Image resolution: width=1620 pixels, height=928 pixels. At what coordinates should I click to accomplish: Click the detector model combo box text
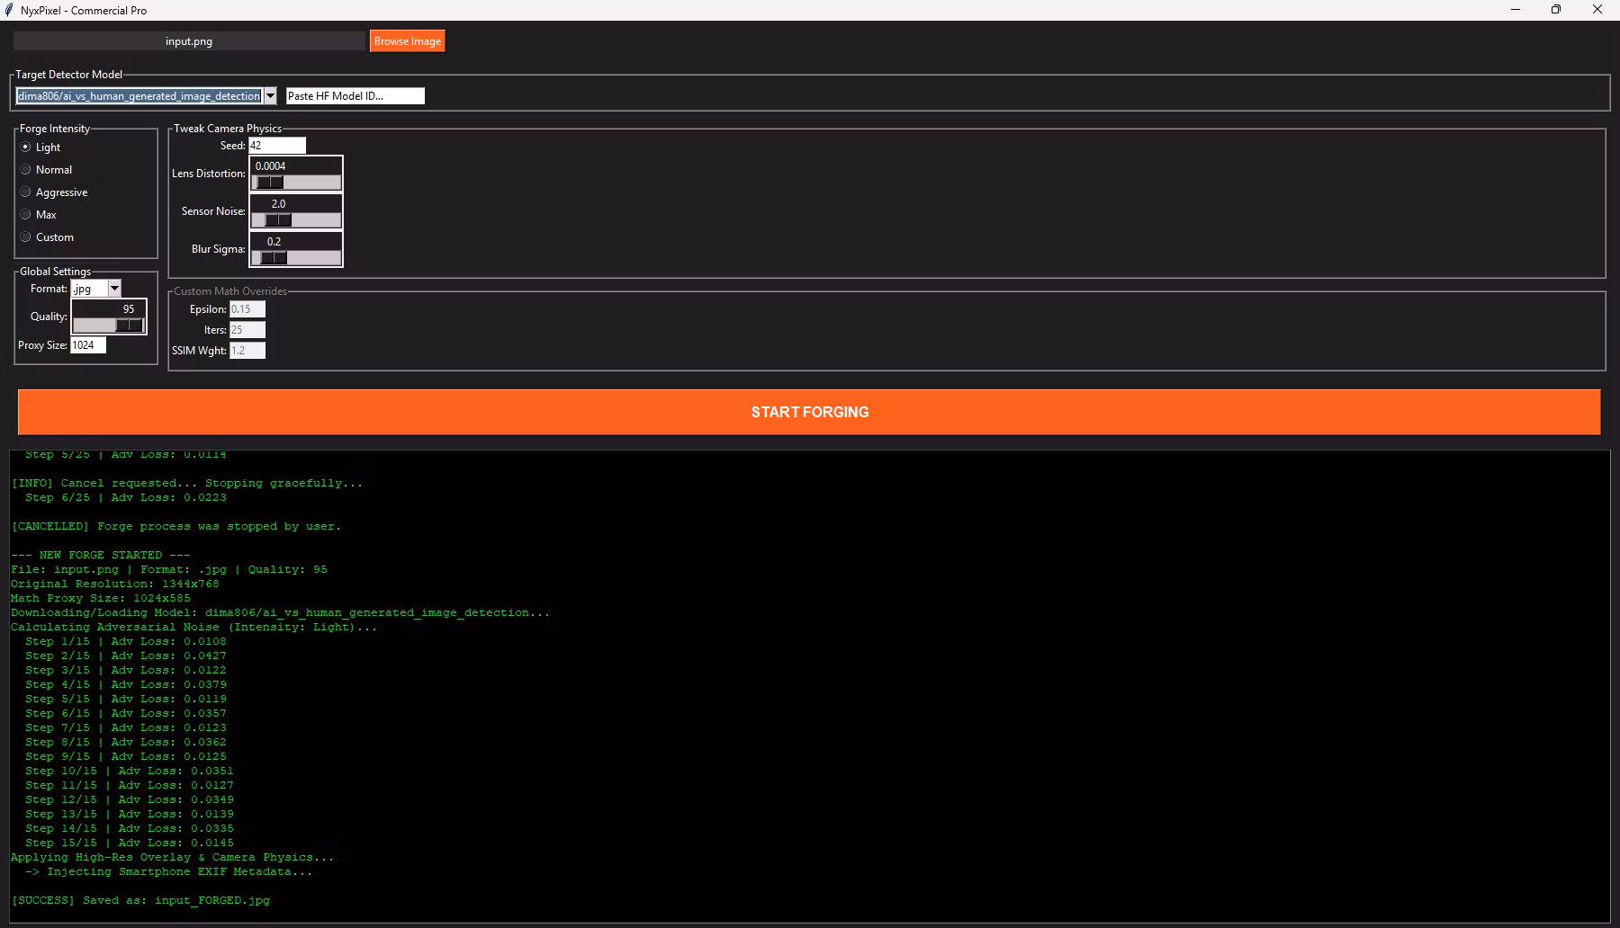[139, 96]
